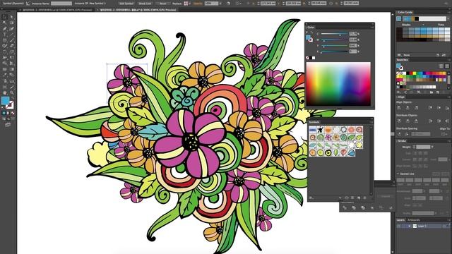This screenshot has height=254, width=452.
Task: Click Expand button in Pathfinder panel
Action: [386, 196]
